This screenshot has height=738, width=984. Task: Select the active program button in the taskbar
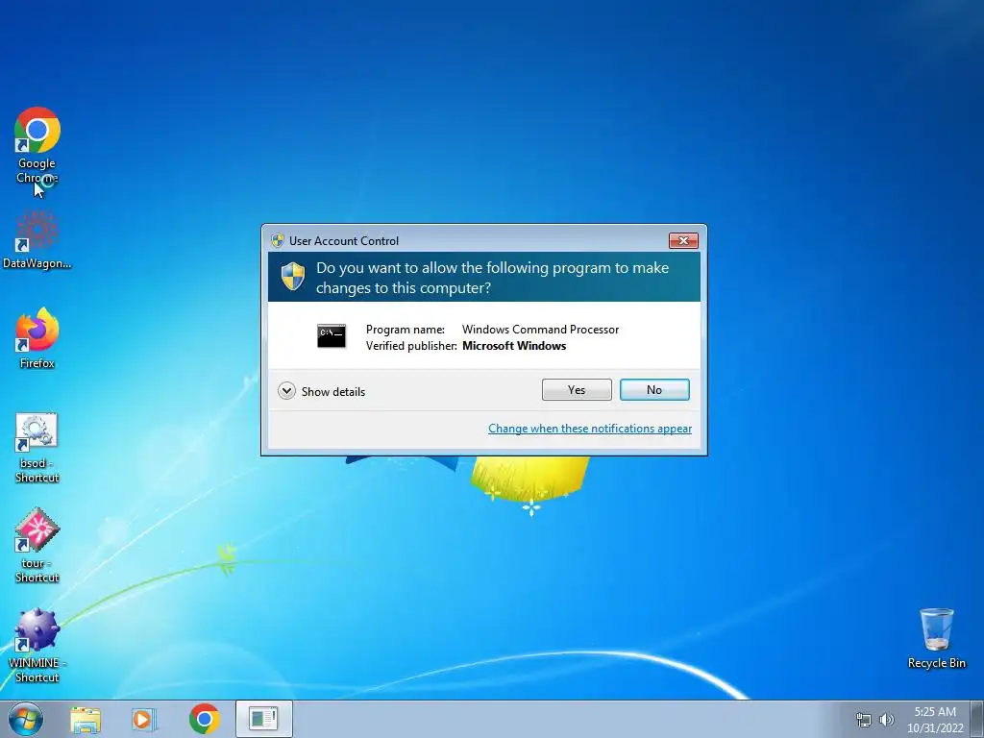tap(263, 719)
